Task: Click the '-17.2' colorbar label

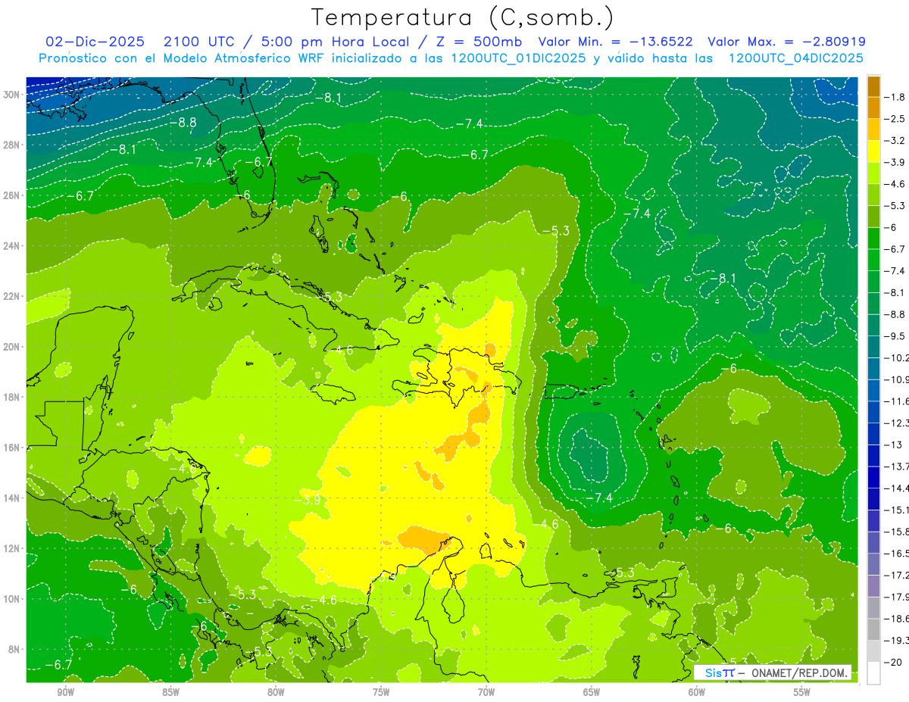Action: [897, 576]
